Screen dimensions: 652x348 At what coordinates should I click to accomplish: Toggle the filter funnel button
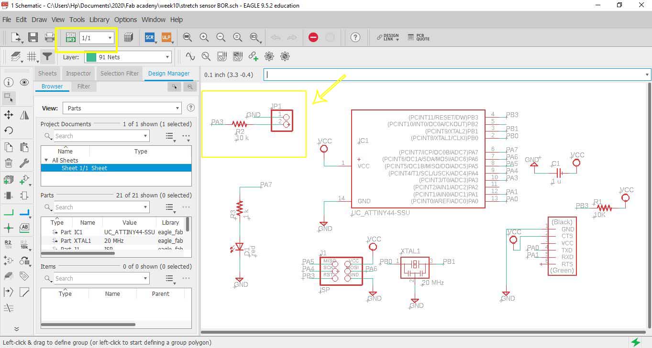47,57
